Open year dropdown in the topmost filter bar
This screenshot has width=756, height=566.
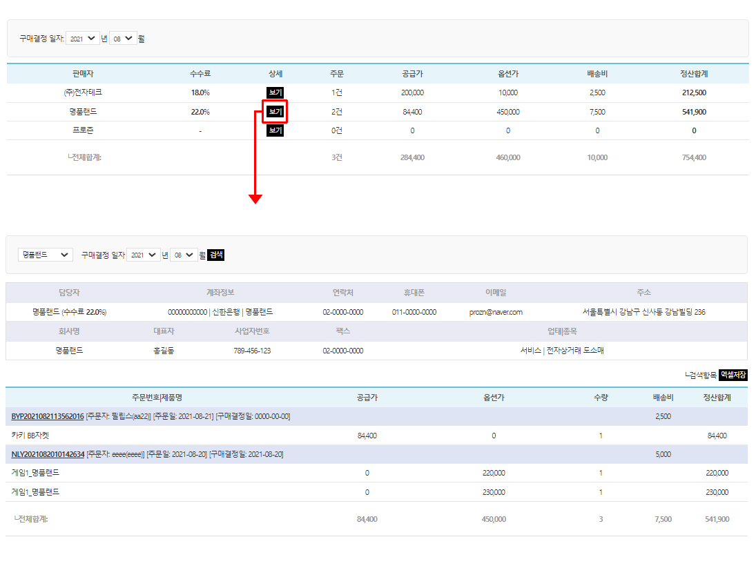(x=84, y=39)
